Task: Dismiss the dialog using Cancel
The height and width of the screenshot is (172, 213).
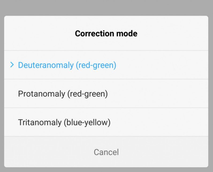Action: (106, 152)
